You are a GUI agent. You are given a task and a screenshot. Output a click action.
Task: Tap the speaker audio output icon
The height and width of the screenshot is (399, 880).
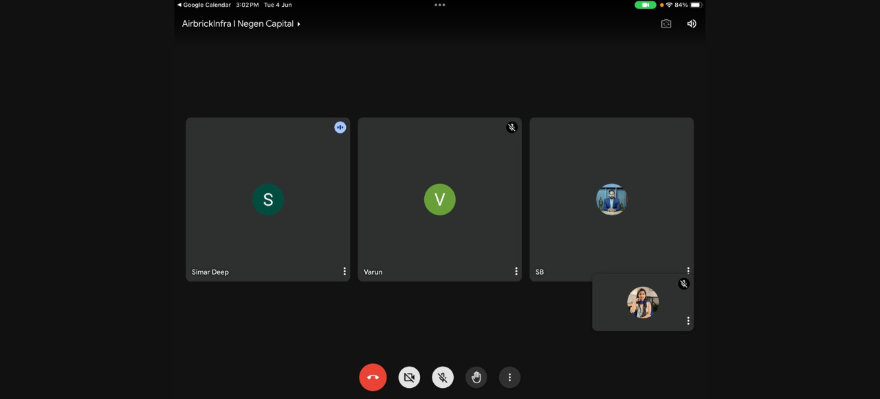(x=692, y=23)
